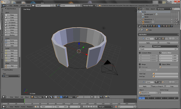The width and height of the screenshot is (181, 109).
Task: Click the Count 14 value field
Action: (x=158, y=49)
